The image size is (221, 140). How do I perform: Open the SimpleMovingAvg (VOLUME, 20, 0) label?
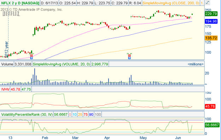pos(61,64)
